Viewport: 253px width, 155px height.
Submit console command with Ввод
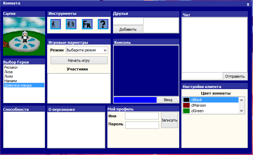point(168,100)
